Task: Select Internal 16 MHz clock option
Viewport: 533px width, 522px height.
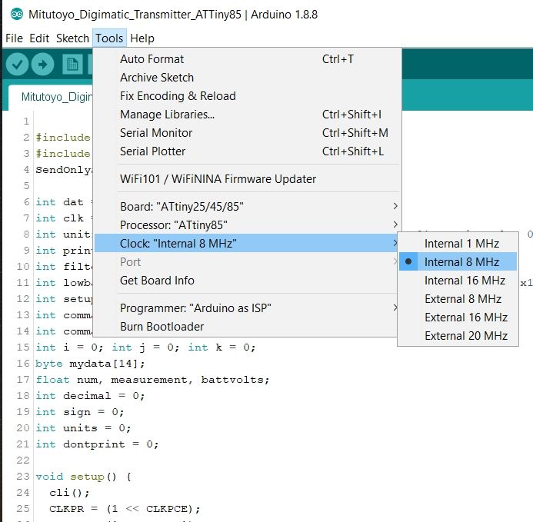Action: pos(458,281)
